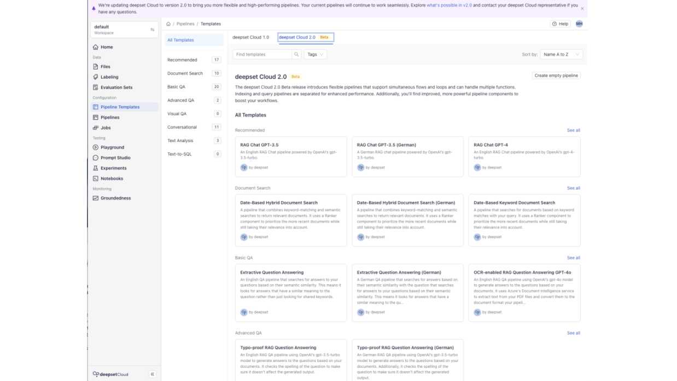Collapse the sidebar with double-chevron
Screen dimensions: 677x381
[152, 374]
